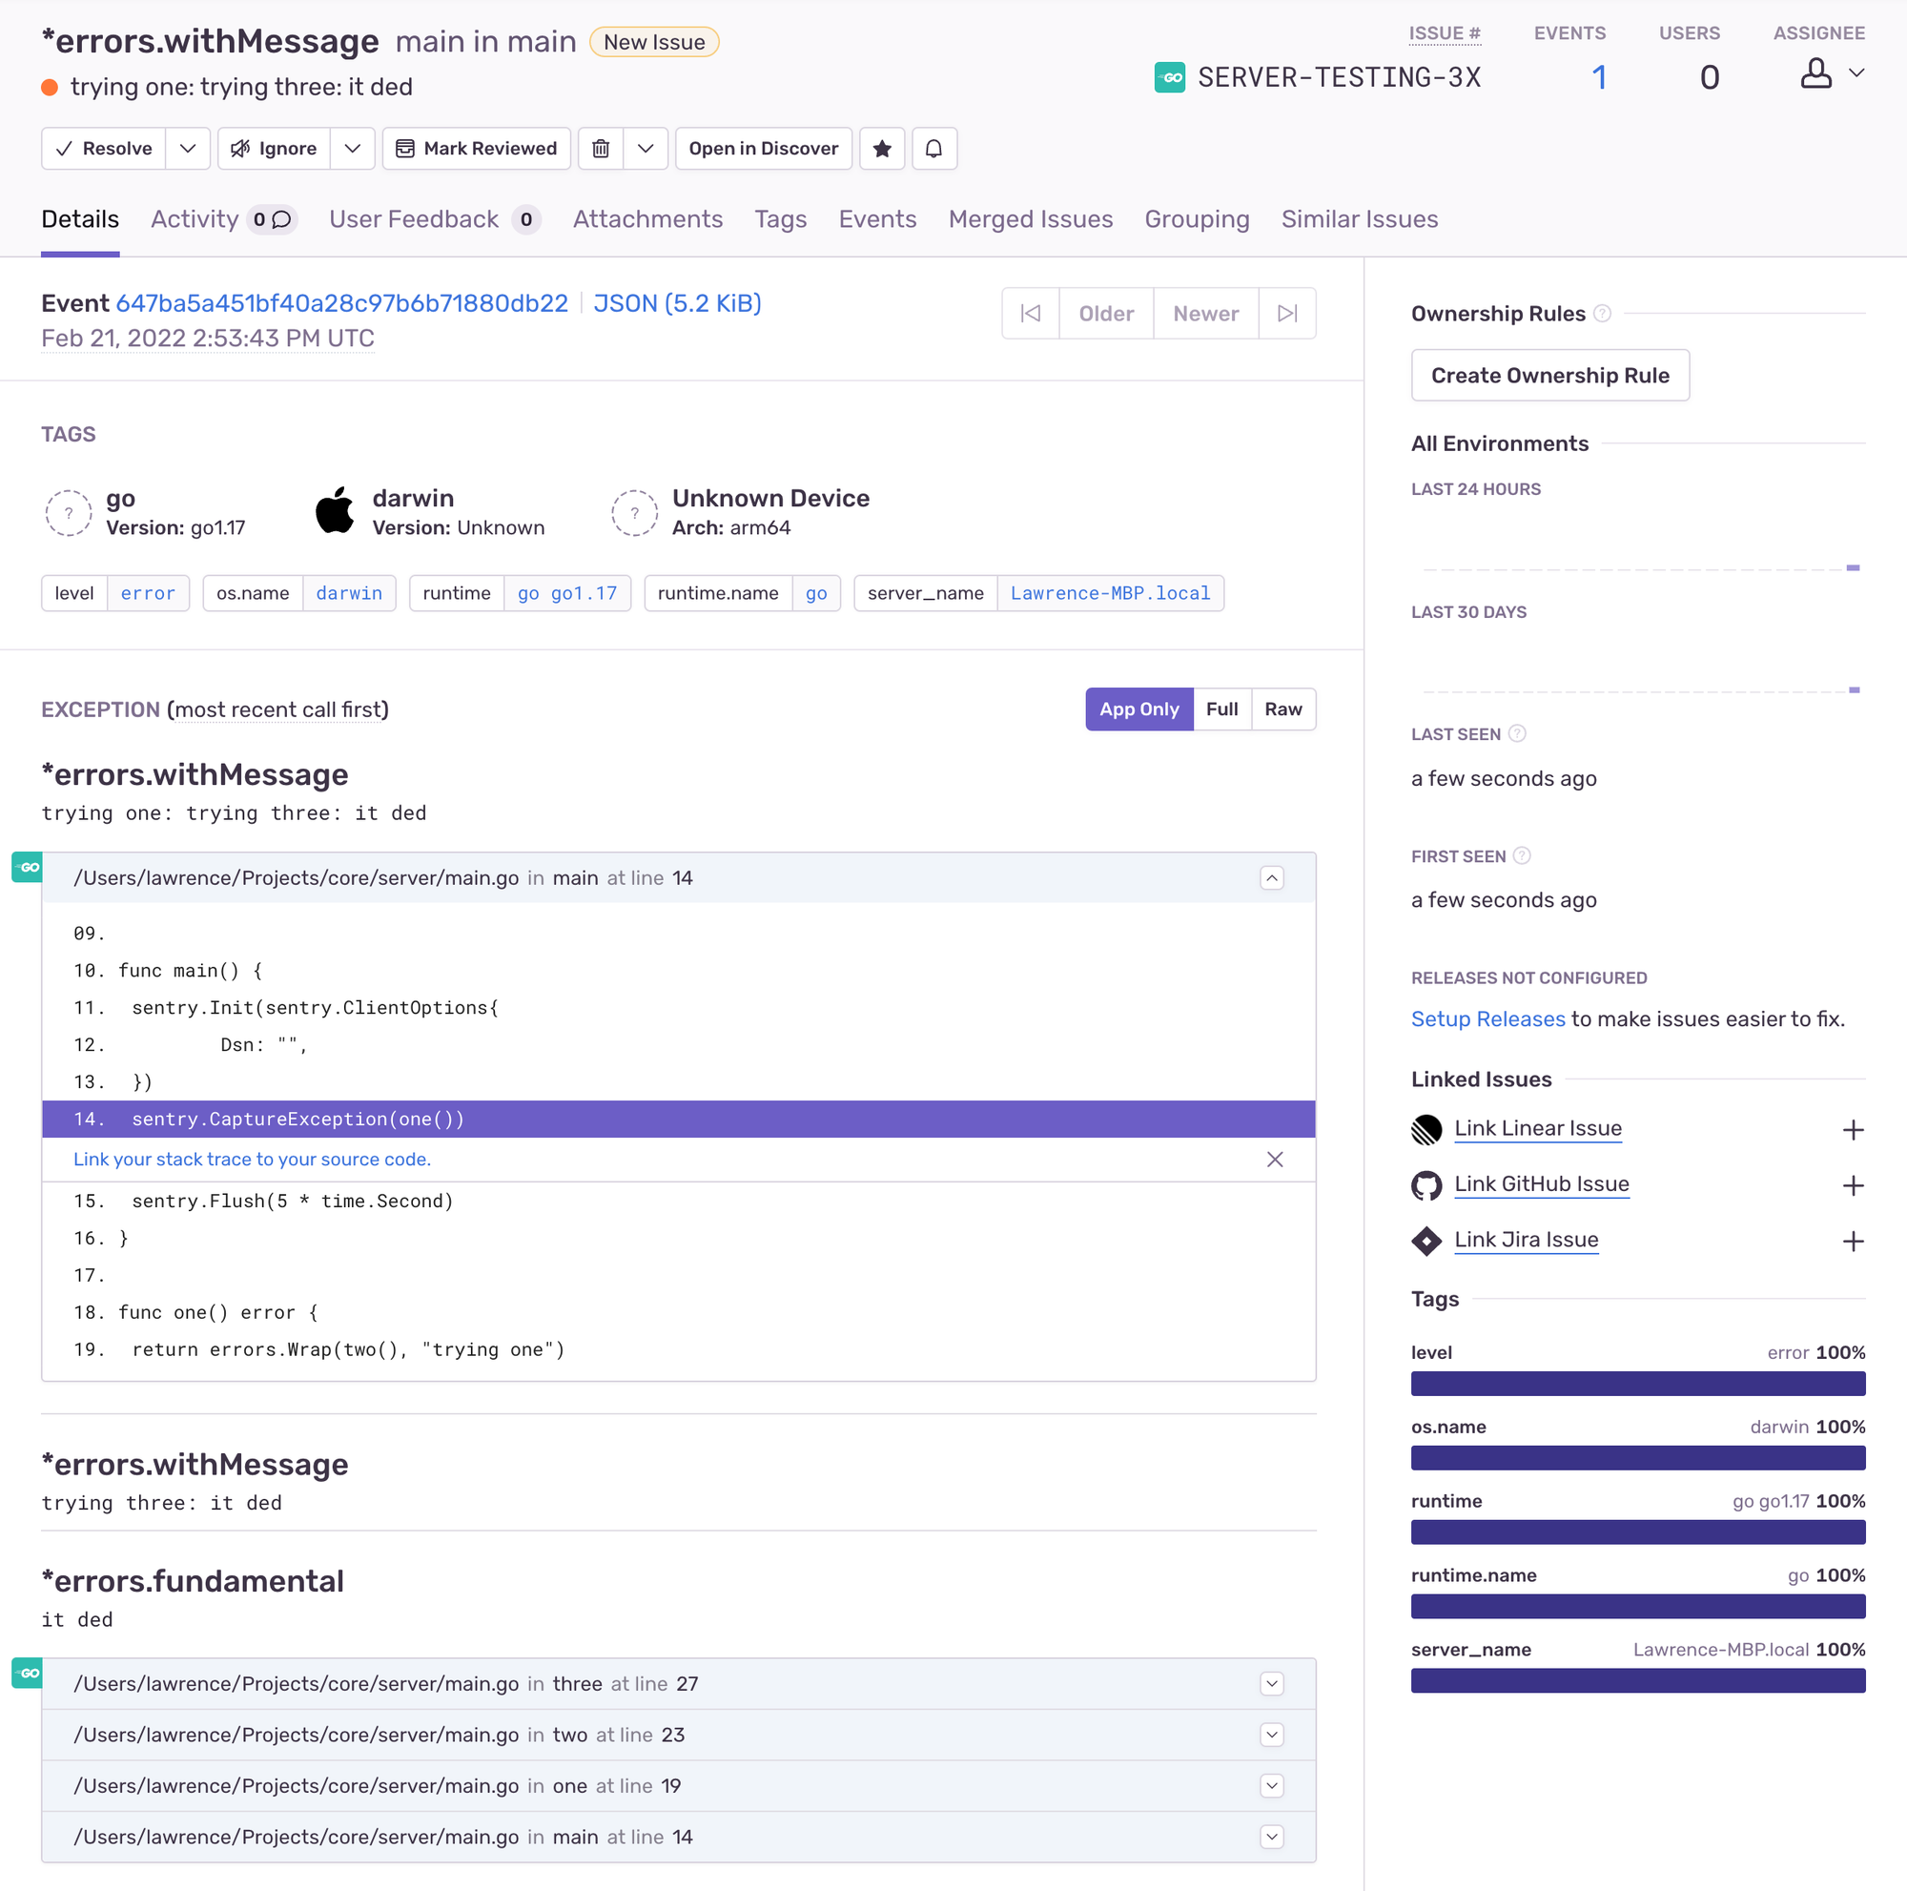Jump to oldest event arrow icon

click(1030, 313)
